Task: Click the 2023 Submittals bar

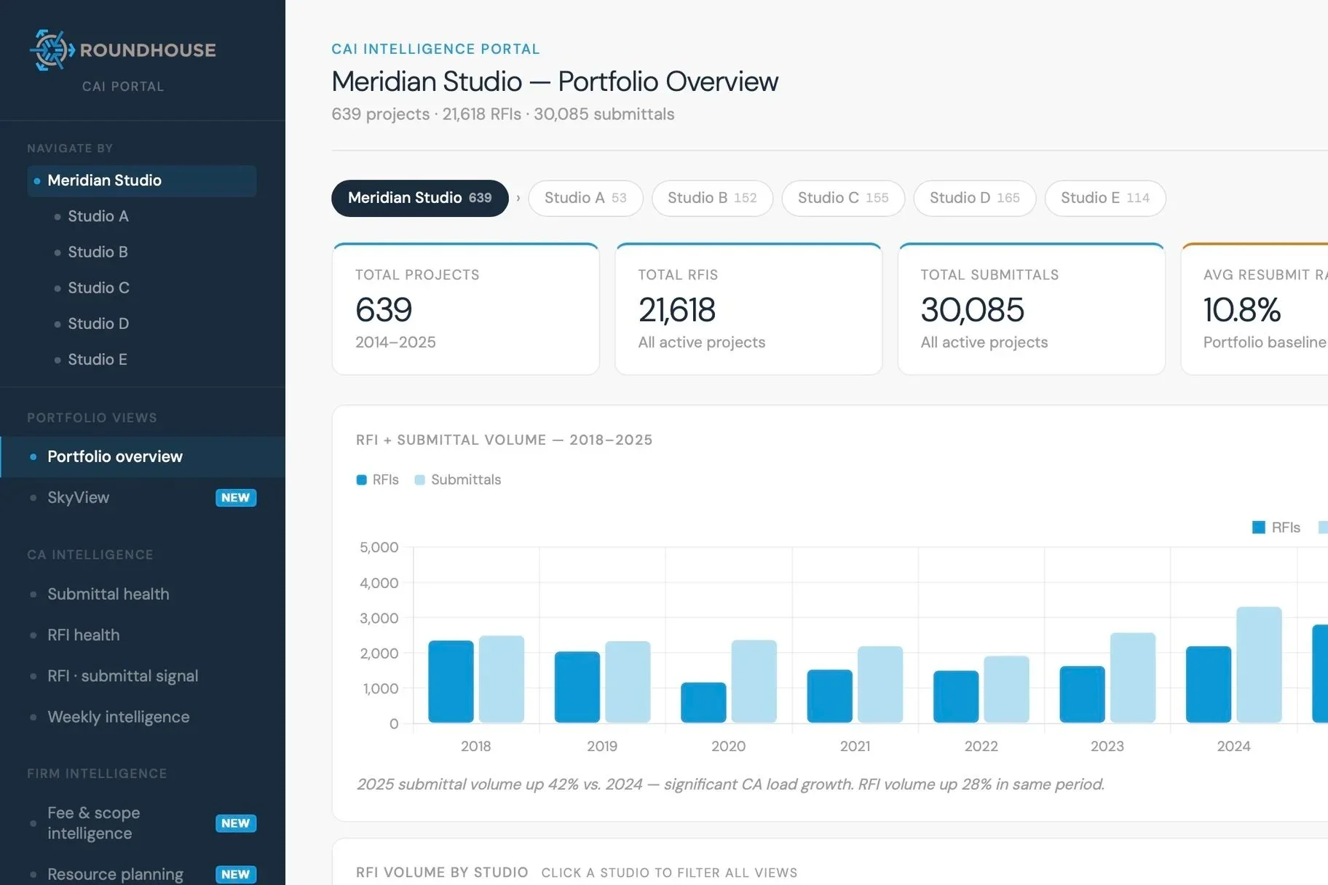Action: (1133, 678)
